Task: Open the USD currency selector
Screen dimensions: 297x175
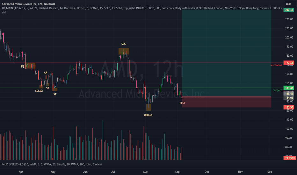Action: [x=289, y=4]
